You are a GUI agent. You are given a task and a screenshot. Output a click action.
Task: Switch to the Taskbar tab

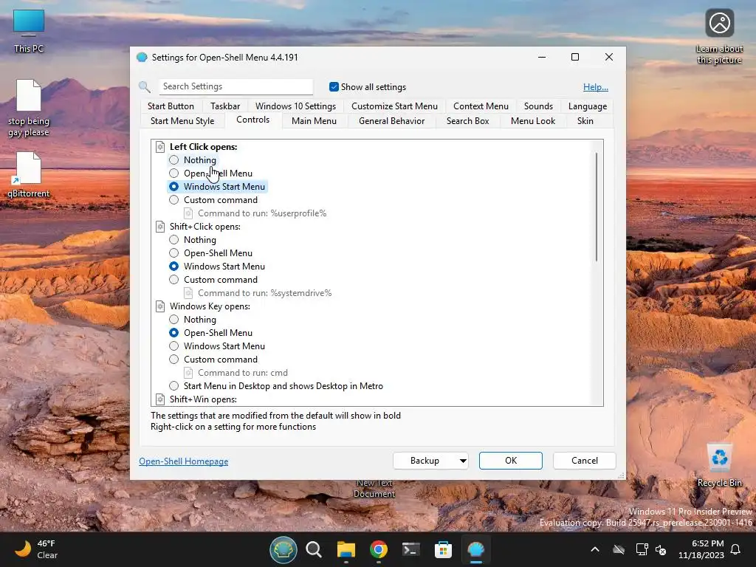point(225,106)
